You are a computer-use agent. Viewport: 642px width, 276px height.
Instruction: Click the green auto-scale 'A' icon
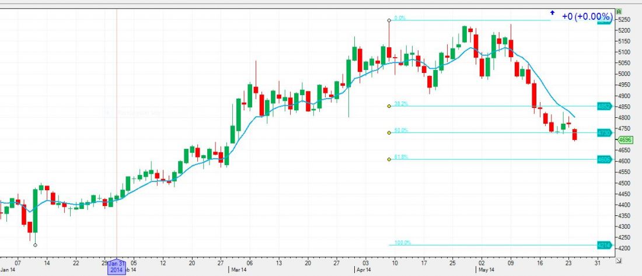[618, 11]
